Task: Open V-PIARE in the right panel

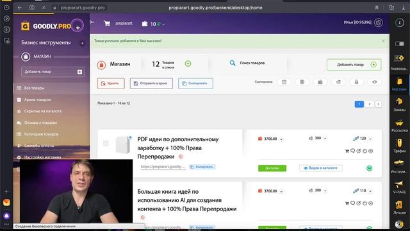Action: click(x=399, y=187)
